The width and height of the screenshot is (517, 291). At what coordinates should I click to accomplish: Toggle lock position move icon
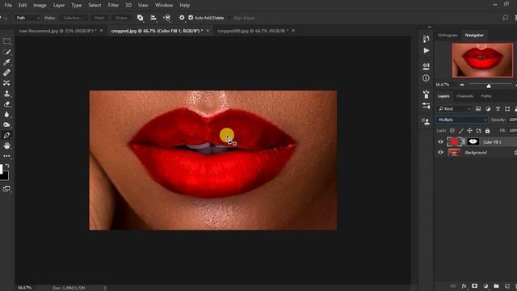[469, 131]
